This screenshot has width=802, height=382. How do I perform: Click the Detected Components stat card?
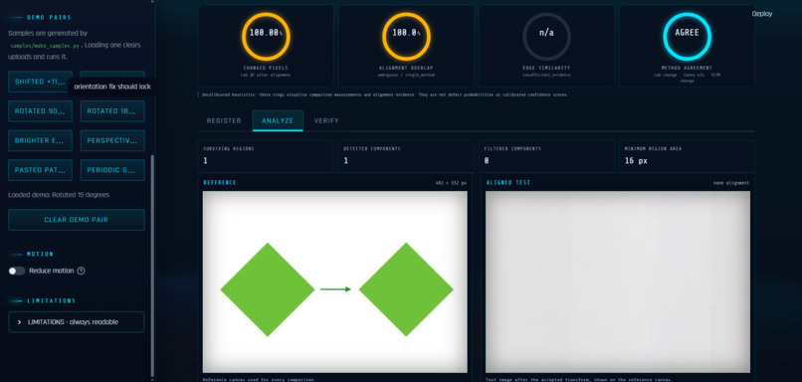(406, 156)
